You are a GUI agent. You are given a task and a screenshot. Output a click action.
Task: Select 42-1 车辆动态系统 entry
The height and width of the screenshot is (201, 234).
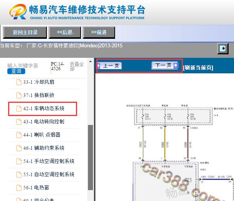coord(43,109)
